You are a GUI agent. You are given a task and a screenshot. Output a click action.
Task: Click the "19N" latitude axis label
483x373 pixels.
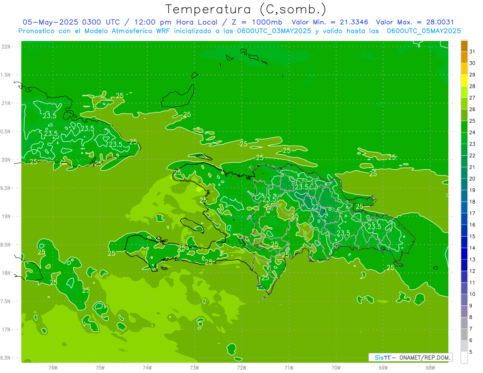click(x=7, y=216)
